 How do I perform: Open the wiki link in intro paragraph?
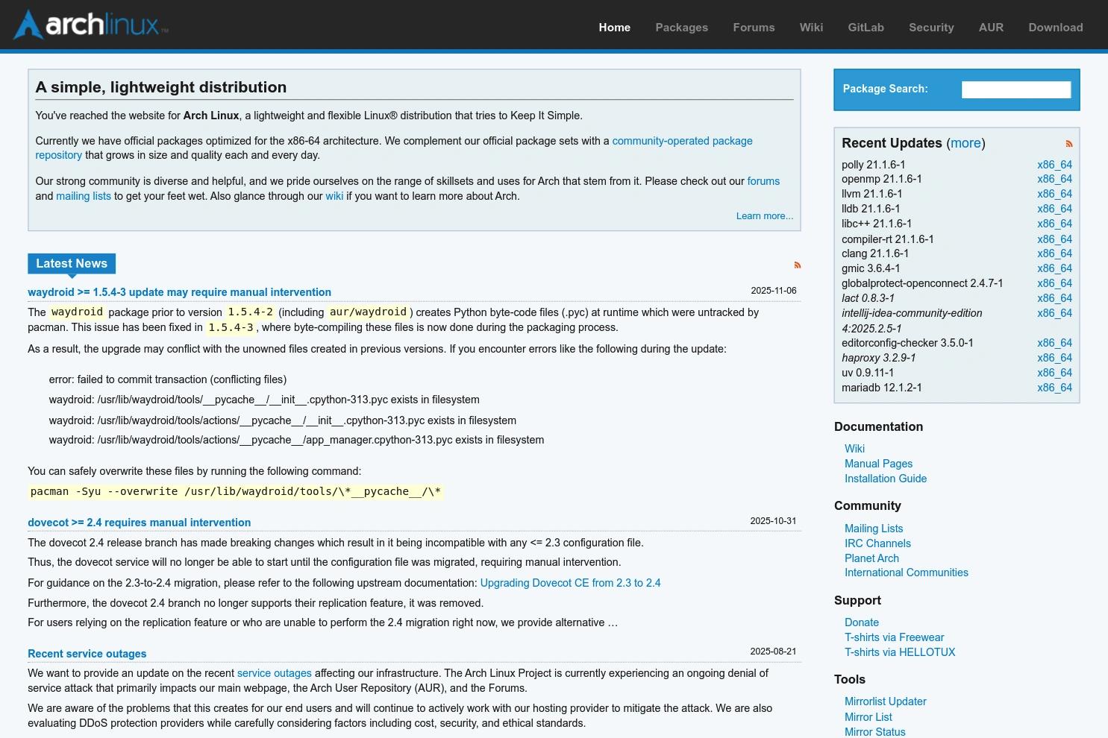pyautogui.click(x=334, y=196)
